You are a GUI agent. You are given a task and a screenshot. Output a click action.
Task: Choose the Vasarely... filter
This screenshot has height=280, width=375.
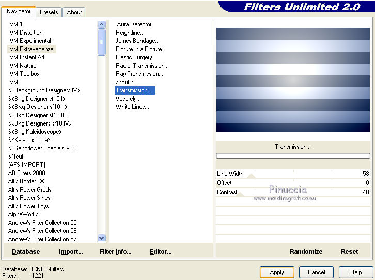pos(128,99)
